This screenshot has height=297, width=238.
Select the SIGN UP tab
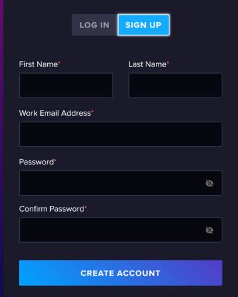click(x=143, y=25)
